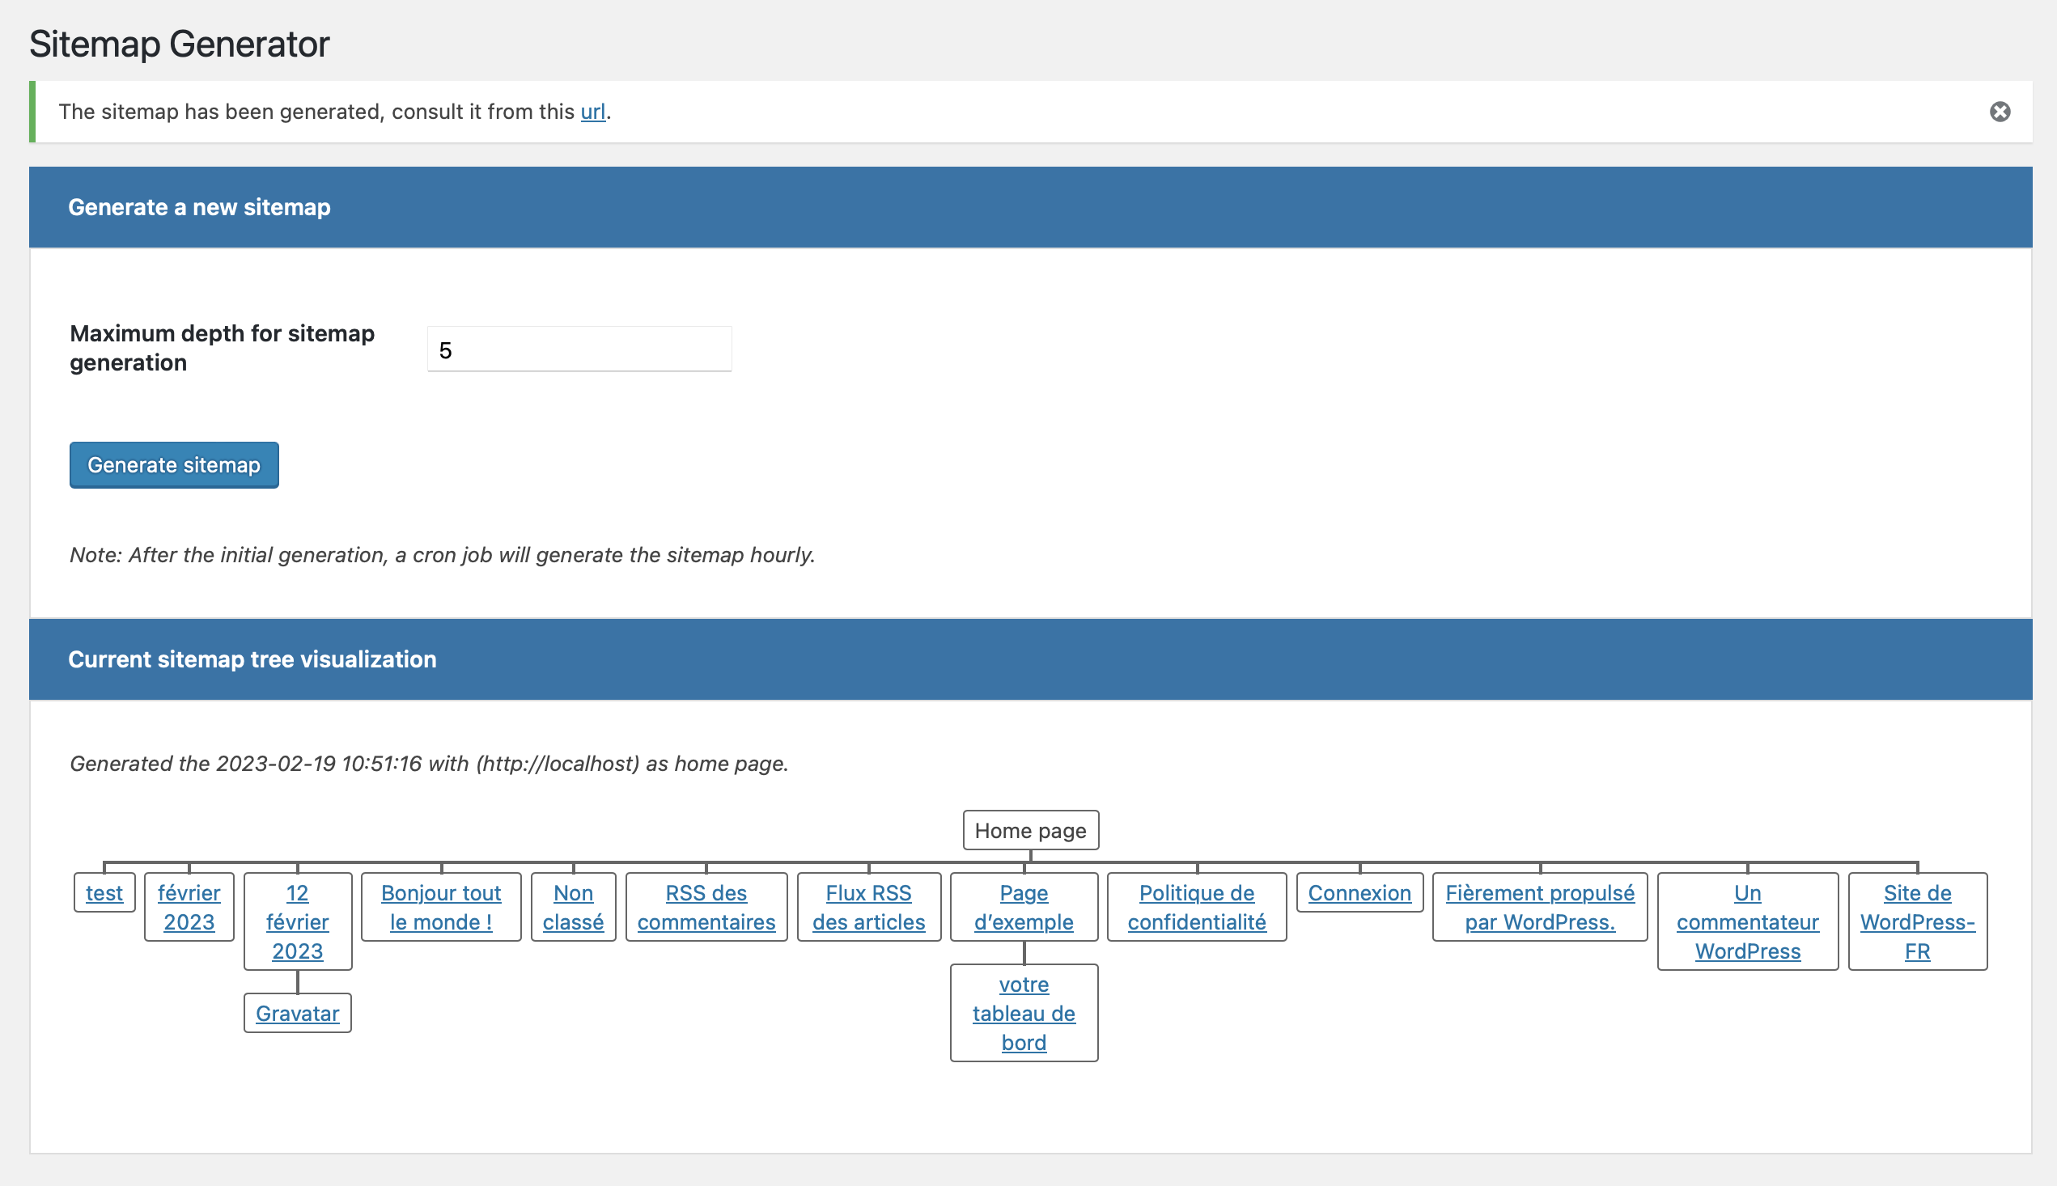2057x1186 pixels.
Task: Dismiss the sitemap generated notice
Action: click(x=2000, y=112)
